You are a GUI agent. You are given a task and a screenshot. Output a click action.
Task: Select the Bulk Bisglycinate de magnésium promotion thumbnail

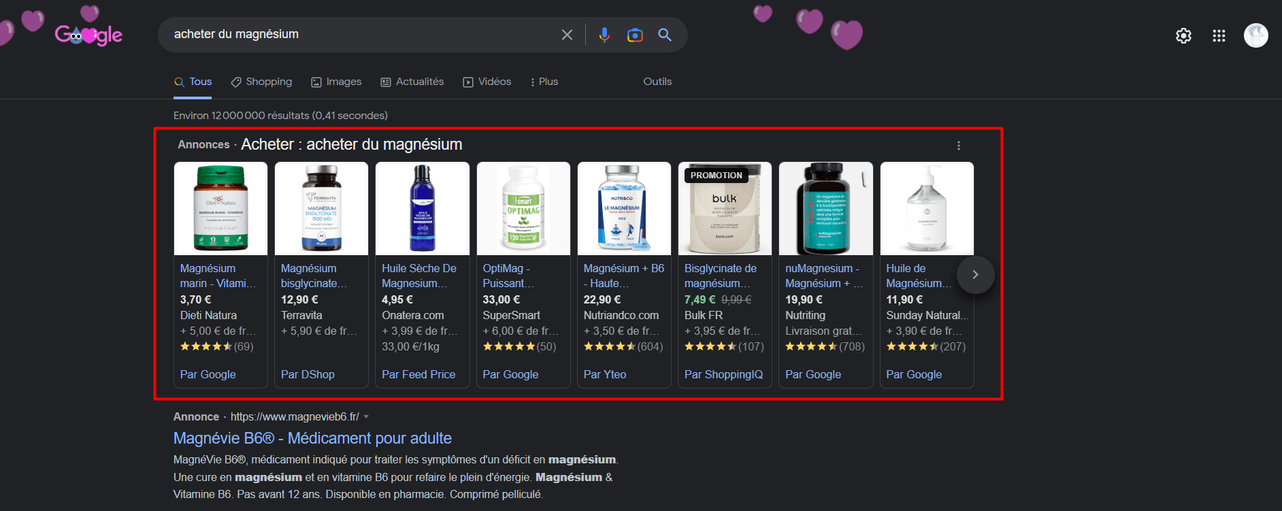(x=725, y=208)
